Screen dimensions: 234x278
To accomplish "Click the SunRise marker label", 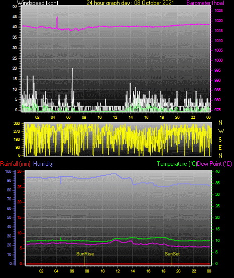I will [85, 254].
